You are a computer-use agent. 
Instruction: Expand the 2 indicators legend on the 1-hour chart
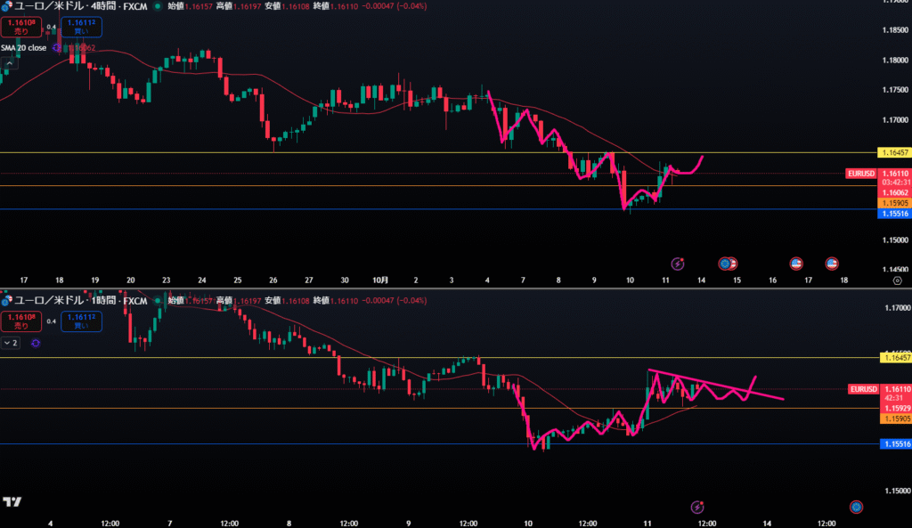click(11, 342)
